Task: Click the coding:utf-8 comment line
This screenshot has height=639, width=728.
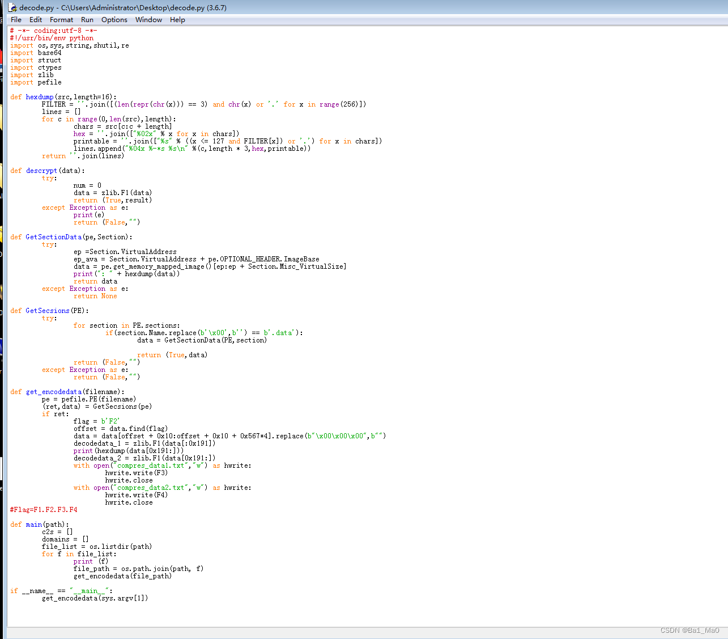Action: (x=54, y=31)
